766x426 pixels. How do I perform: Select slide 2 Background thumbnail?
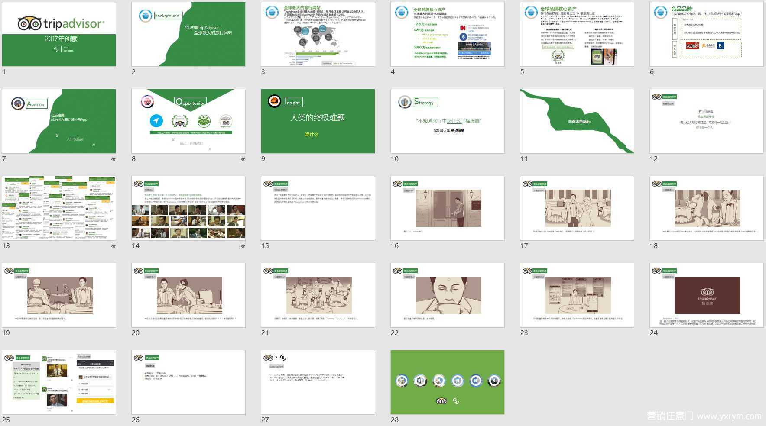(188, 34)
